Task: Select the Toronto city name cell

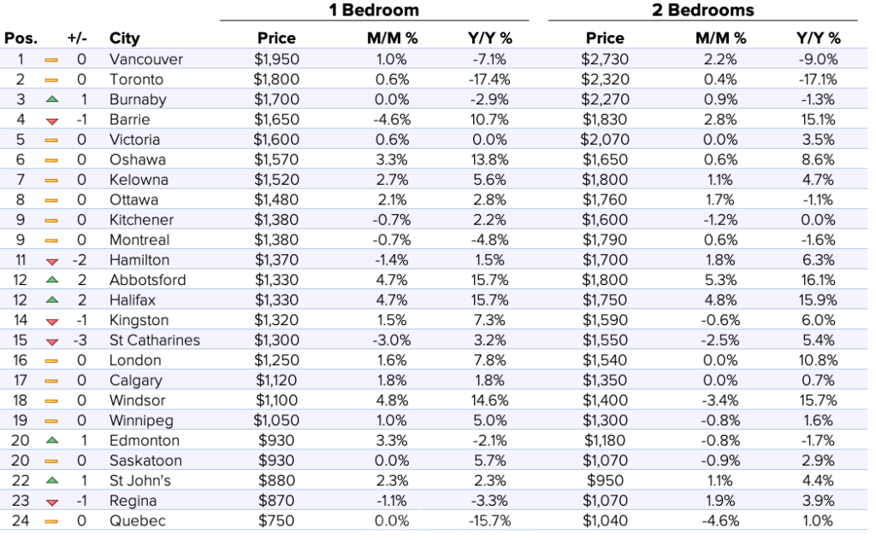Action: (x=136, y=80)
